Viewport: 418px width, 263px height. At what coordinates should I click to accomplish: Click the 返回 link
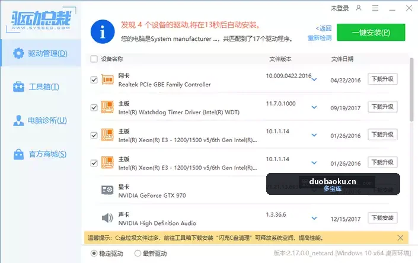pos(323,28)
